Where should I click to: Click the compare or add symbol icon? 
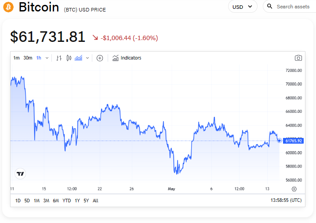[x=100, y=58]
